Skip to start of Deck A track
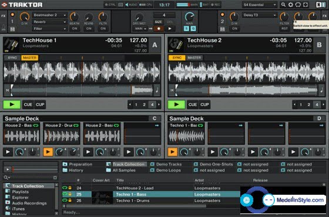Viewport: 329px width, 217px height. point(7,90)
